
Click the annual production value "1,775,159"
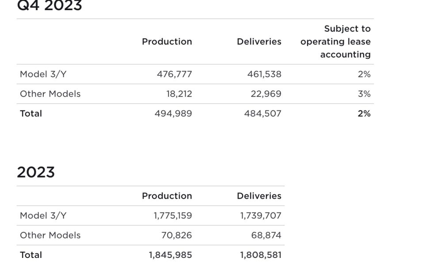173,216
